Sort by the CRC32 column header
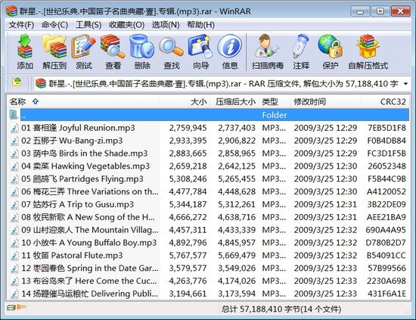Viewport: 416px width, 320px height. [x=385, y=101]
